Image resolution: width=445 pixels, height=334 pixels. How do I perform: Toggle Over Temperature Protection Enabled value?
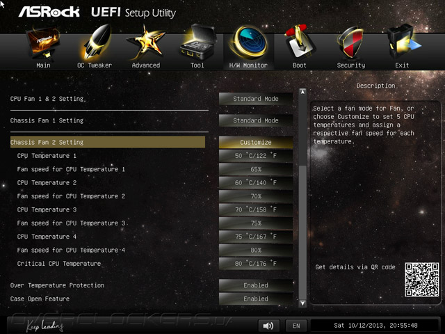click(x=256, y=285)
